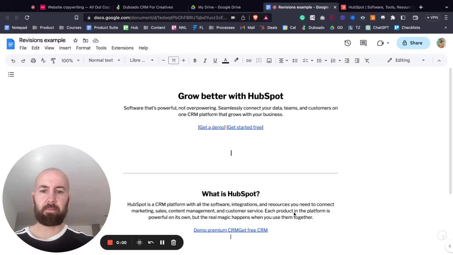This screenshot has height=255, width=453.
Task: Click the Decrease indent icon
Action: [347, 61]
